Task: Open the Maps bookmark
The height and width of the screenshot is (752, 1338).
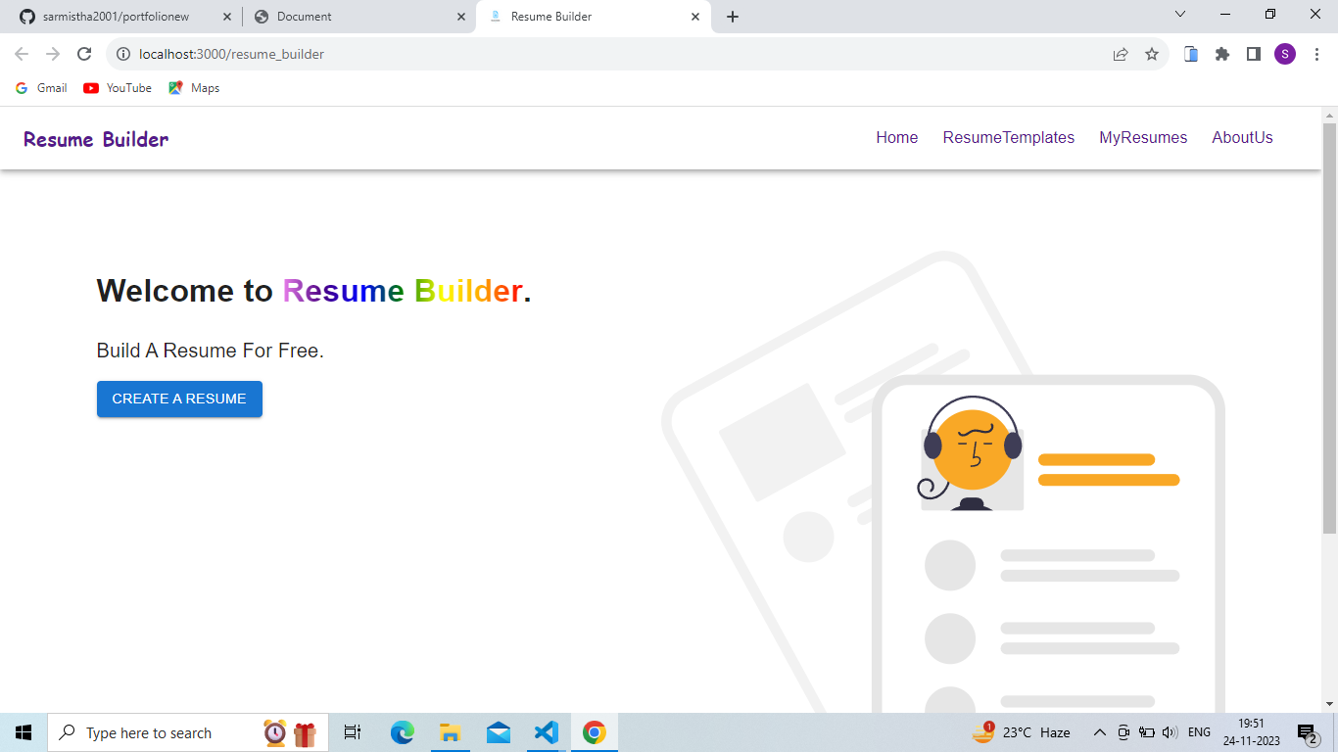Action: coord(194,88)
